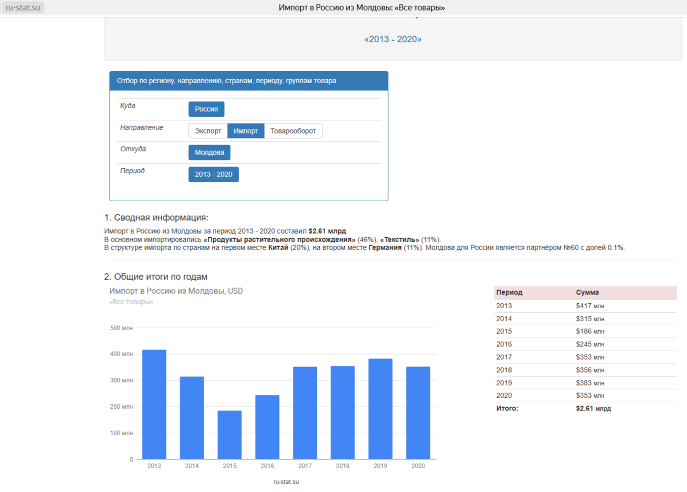Image resolution: width=687 pixels, height=492 pixels.
Task: Click the 2017 bar in chart
Action: (x=305, y=413)
